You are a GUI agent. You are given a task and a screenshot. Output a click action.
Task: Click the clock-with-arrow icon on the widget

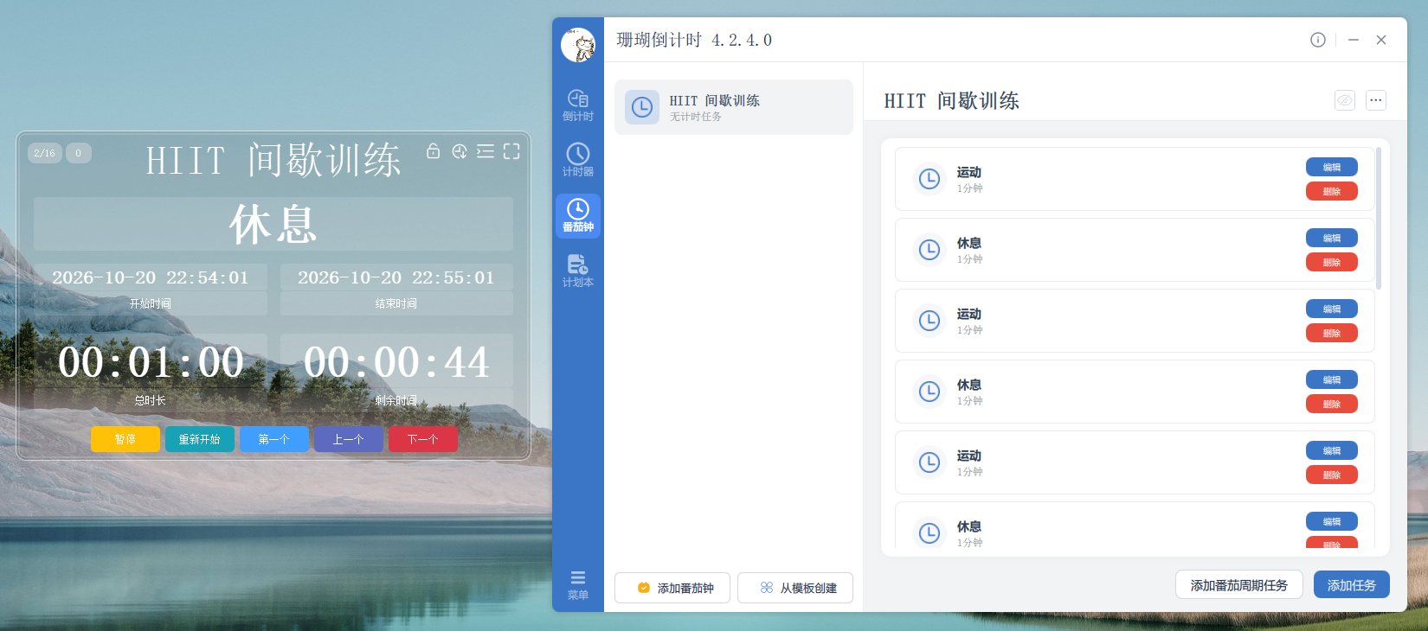(460, 151)
